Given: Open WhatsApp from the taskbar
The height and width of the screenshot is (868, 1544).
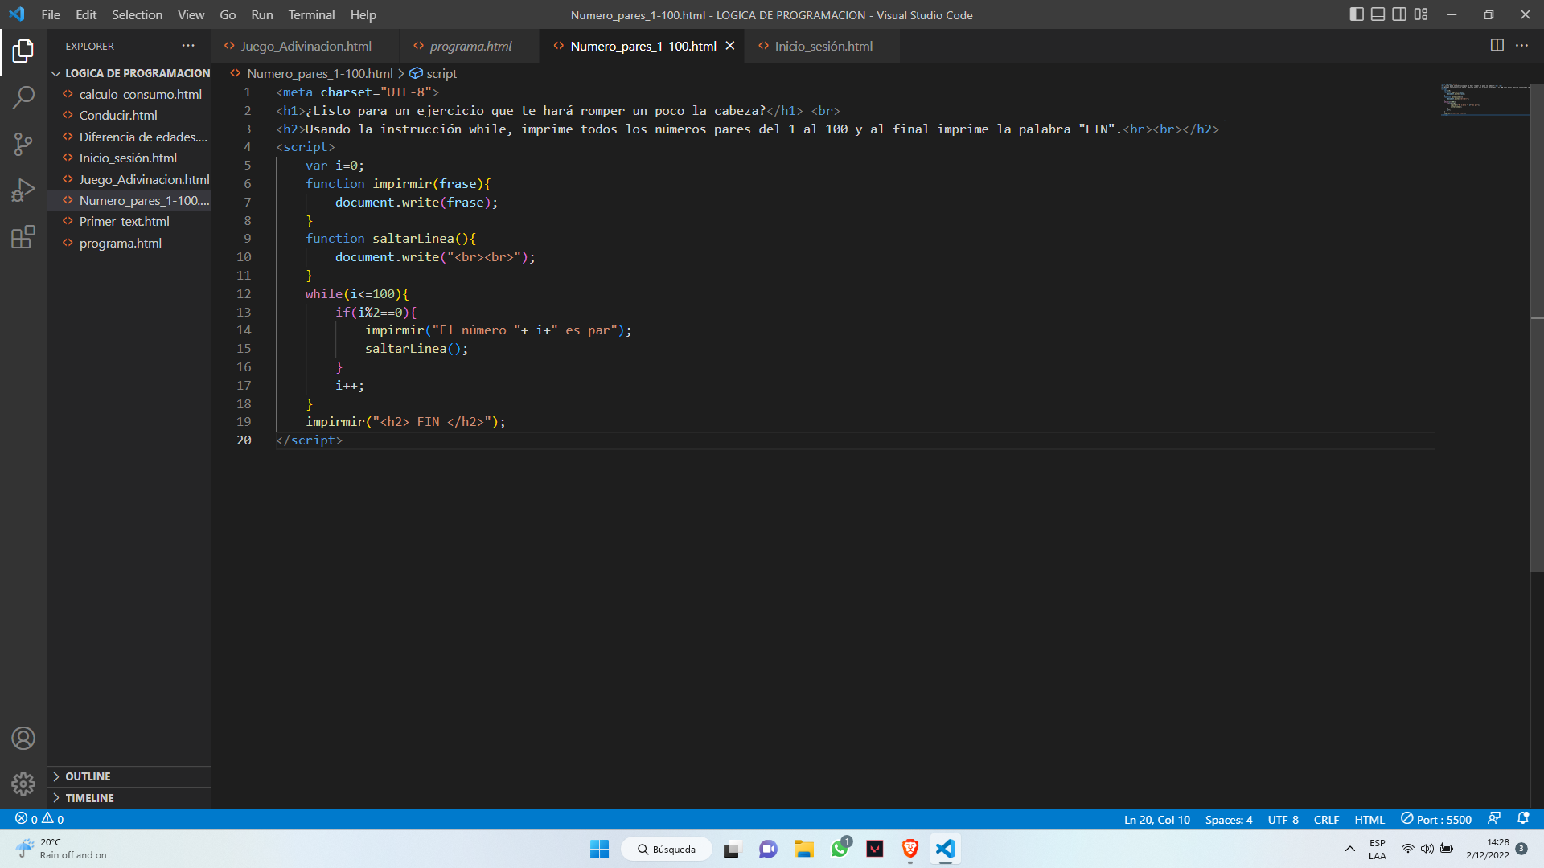Looking at the screenshot, I should click(x=840, y=849).
